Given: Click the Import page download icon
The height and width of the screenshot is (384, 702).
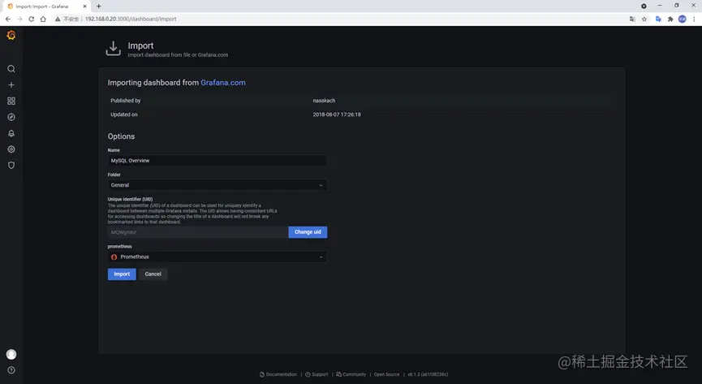Looking at the screenshot, I should 114,49.
